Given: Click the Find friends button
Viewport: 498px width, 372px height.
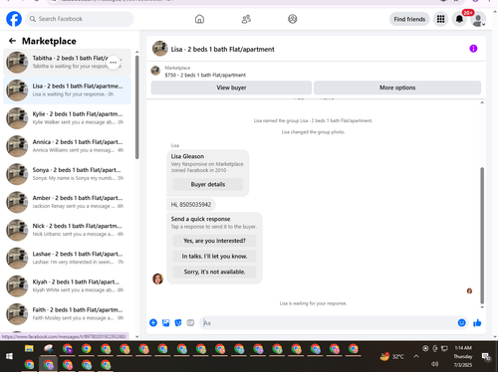Looking at the screenshot, I should 409,19.
